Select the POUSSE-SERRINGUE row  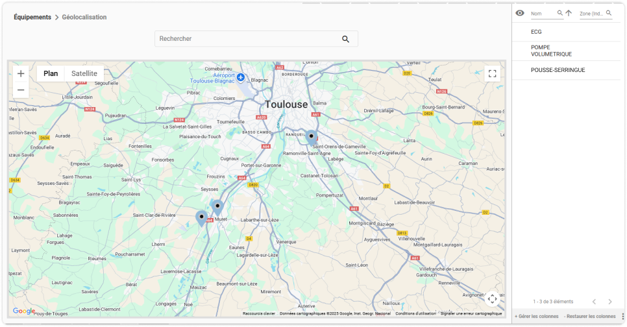567,70
